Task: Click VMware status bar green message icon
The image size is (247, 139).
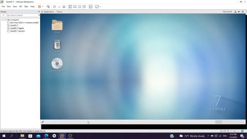Action: (242, 131)
